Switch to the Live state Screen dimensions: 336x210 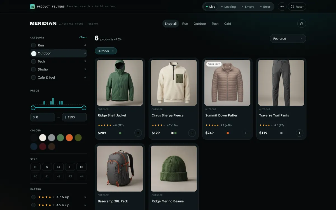(x=211, y=7)
